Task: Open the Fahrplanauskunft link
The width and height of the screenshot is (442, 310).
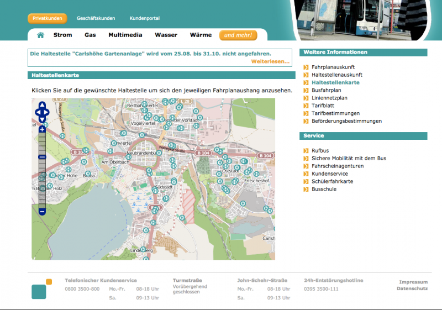Action: 333,67
